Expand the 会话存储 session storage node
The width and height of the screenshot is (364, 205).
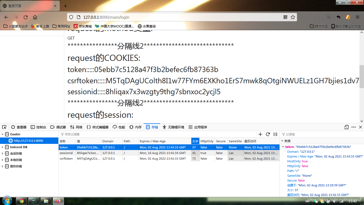click(2, 153)
